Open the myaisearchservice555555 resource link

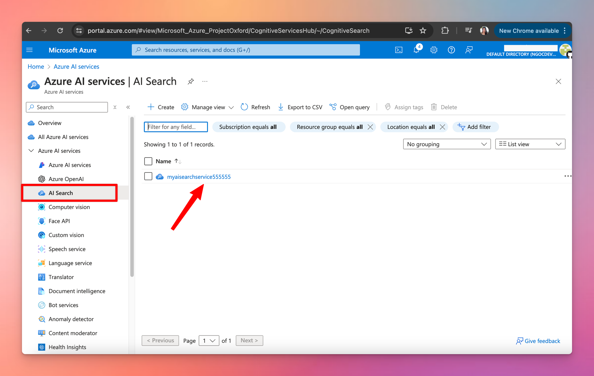coord(199,177)
